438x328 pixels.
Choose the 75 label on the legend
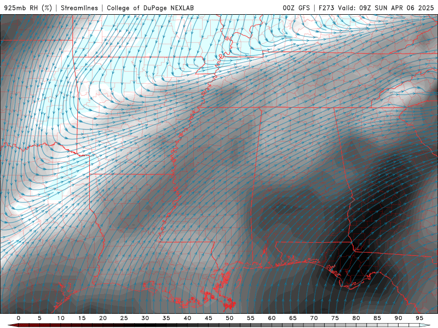(x=335, y=318)
